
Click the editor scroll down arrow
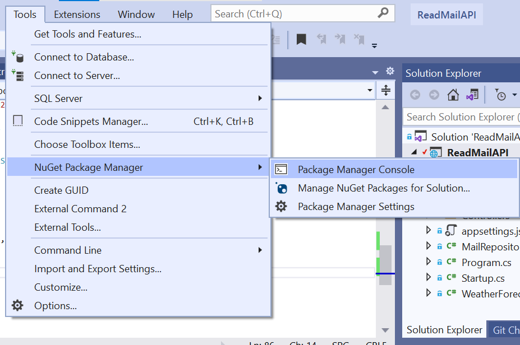(x=385, y=330)
